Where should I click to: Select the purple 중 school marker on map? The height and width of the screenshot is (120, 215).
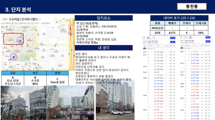pos(14,57)
